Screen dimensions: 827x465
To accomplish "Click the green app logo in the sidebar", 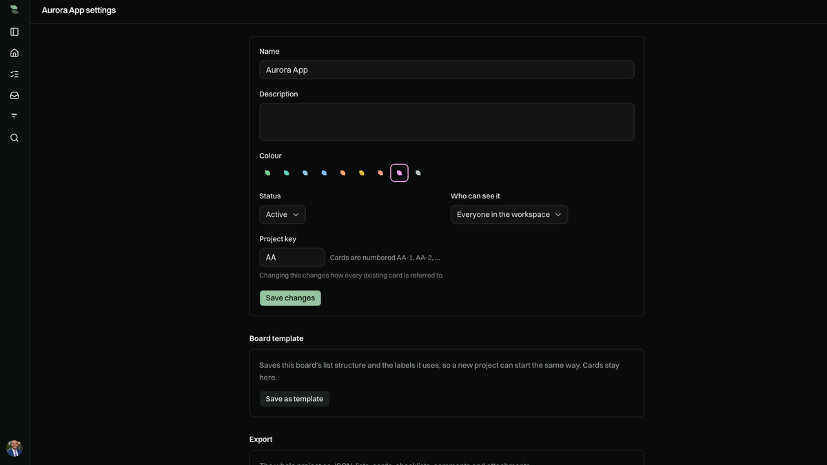I will point(14,10).
